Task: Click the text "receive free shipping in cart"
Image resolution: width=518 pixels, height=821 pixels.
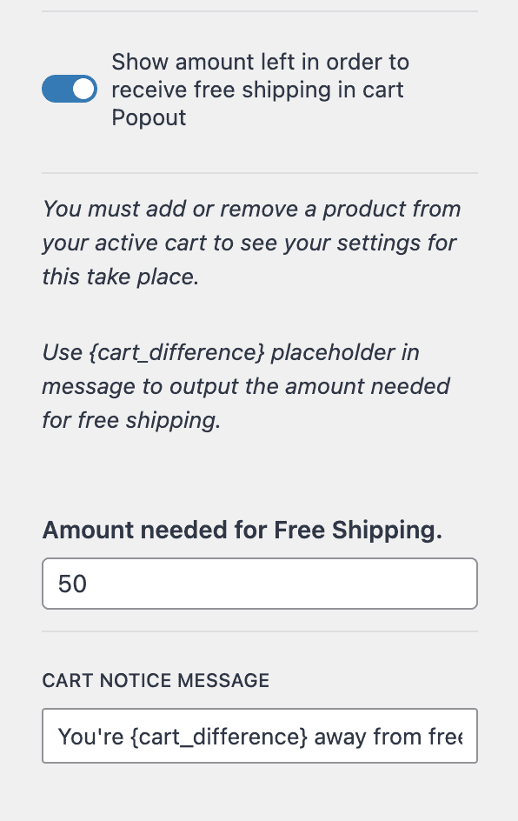Action: click(x=257, y=89)
